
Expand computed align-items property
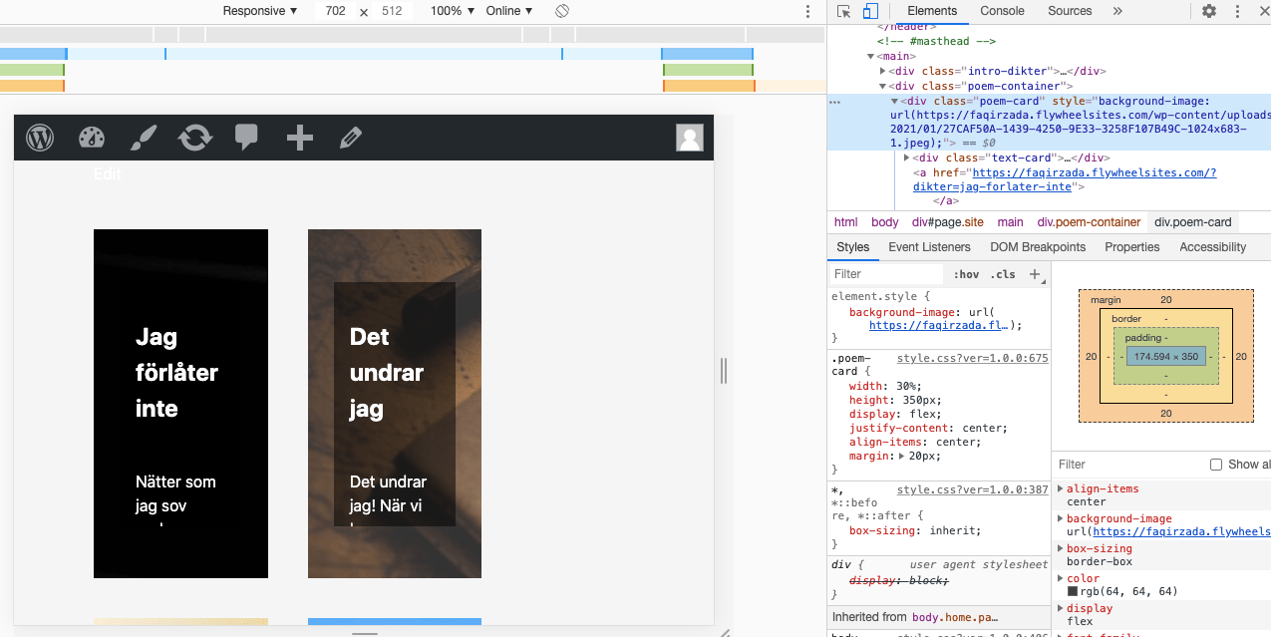click(1061, 488)
